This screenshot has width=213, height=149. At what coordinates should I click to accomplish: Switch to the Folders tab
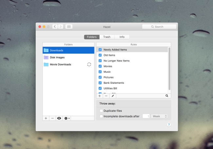coord(92,37)
